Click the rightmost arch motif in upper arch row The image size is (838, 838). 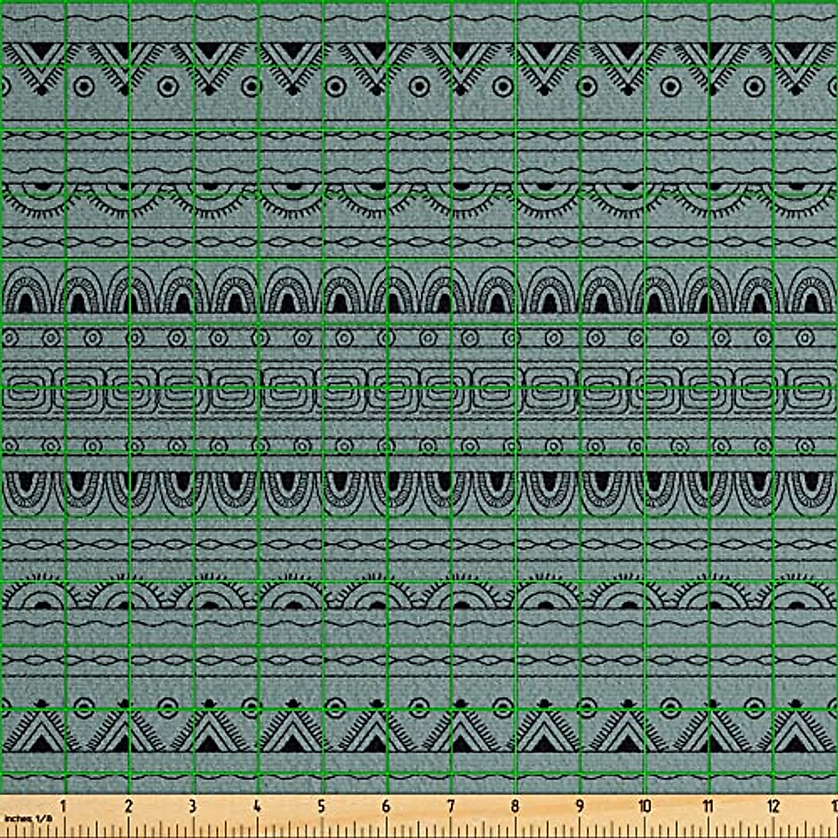[x=810, y=292]
